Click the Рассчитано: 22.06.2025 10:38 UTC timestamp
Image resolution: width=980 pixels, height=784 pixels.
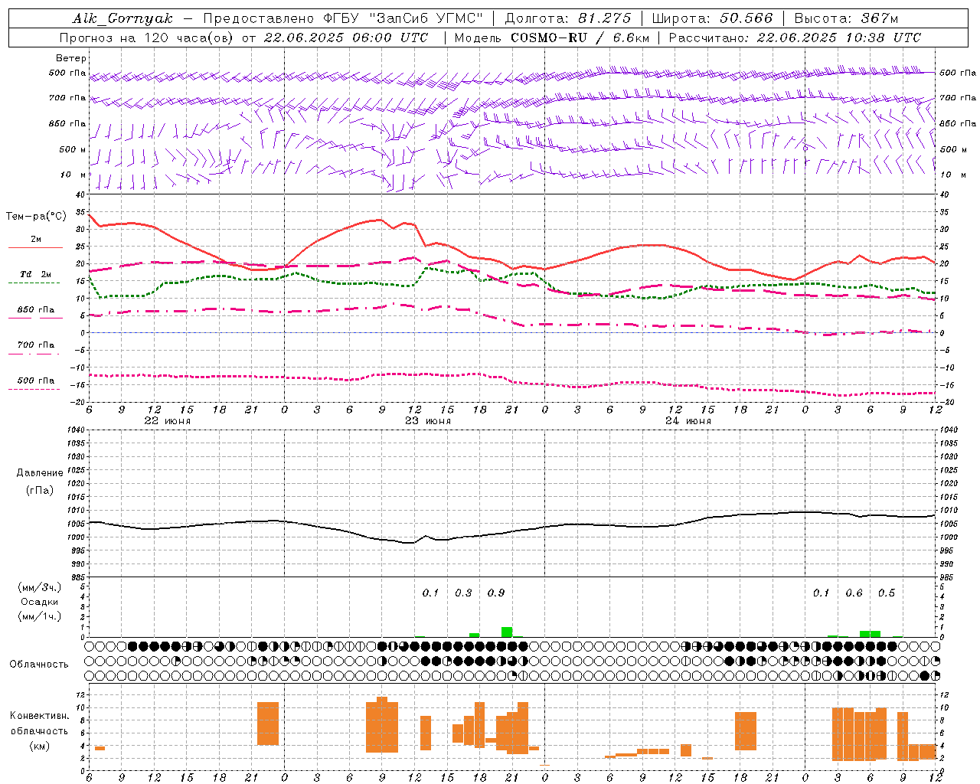[x=795, y=38]
